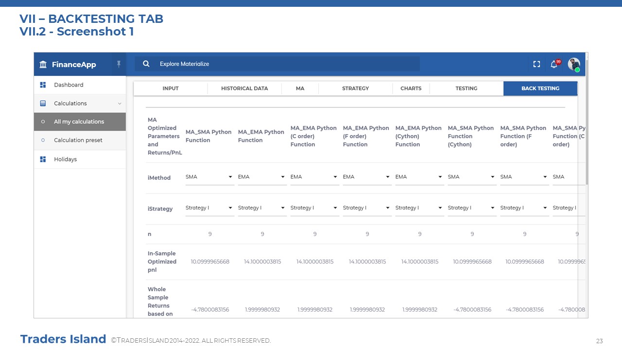Toggle the sidebar pin icon
Screen dimensions: 622x350
click(x=119, y=64)
